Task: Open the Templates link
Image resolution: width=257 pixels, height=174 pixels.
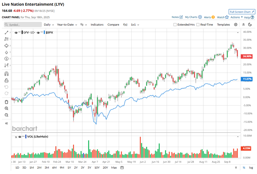Action: click(223, 25)
